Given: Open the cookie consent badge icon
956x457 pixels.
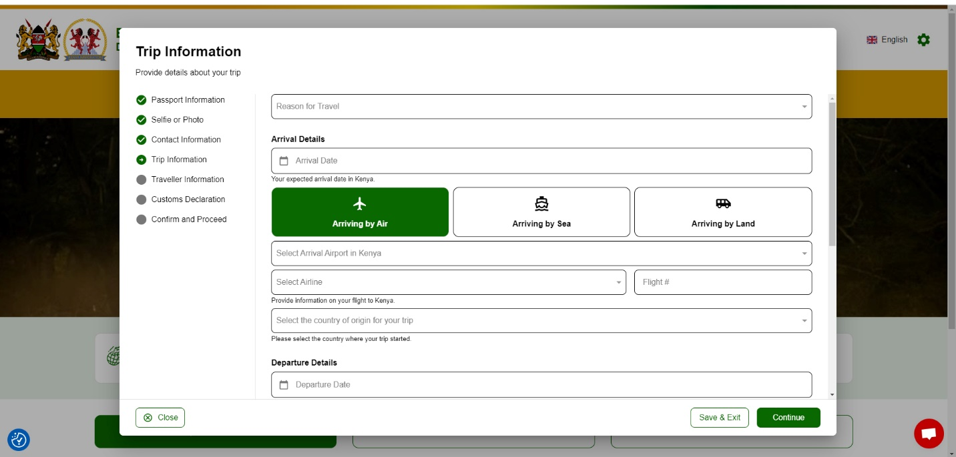Looking at the screenshot, I should click(x=19, y=440).
